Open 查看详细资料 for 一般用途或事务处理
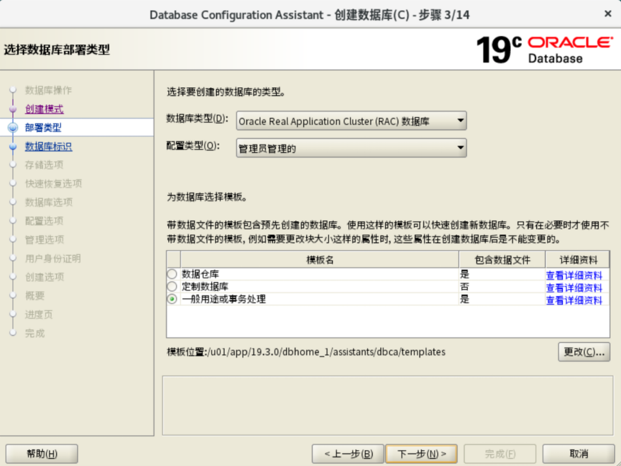 pyautogui.click(x=574, y=300)
